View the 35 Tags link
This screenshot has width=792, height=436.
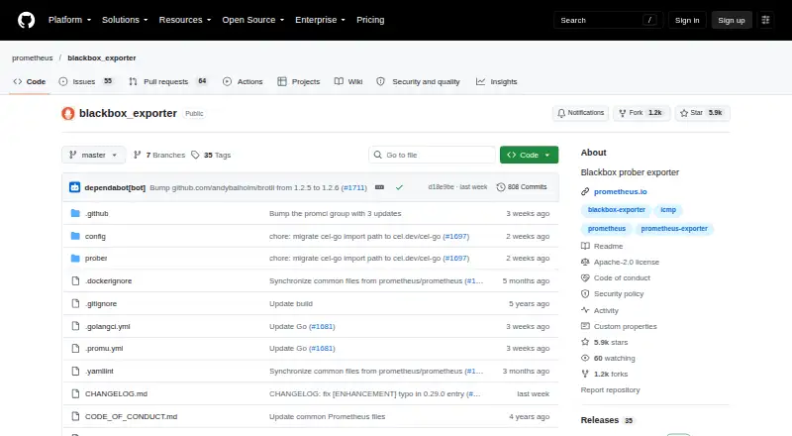[211, 155]
